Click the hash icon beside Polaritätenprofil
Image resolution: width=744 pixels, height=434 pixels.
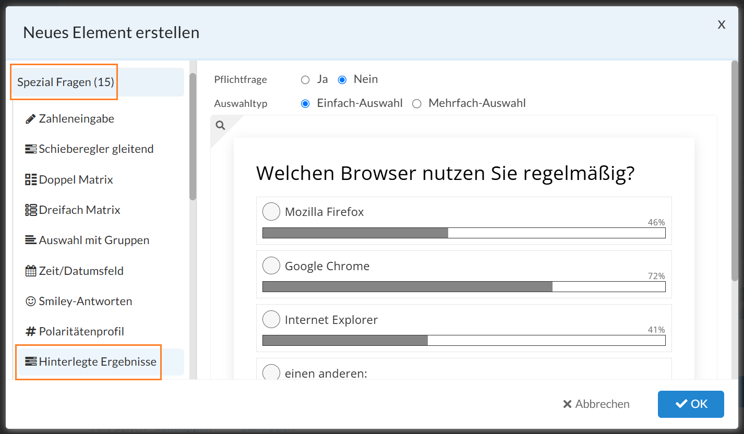click(31, 331)
